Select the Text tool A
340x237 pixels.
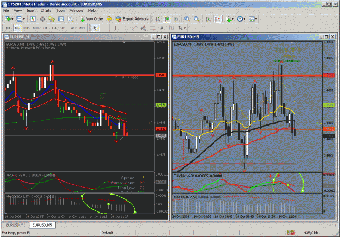(162, 28)
